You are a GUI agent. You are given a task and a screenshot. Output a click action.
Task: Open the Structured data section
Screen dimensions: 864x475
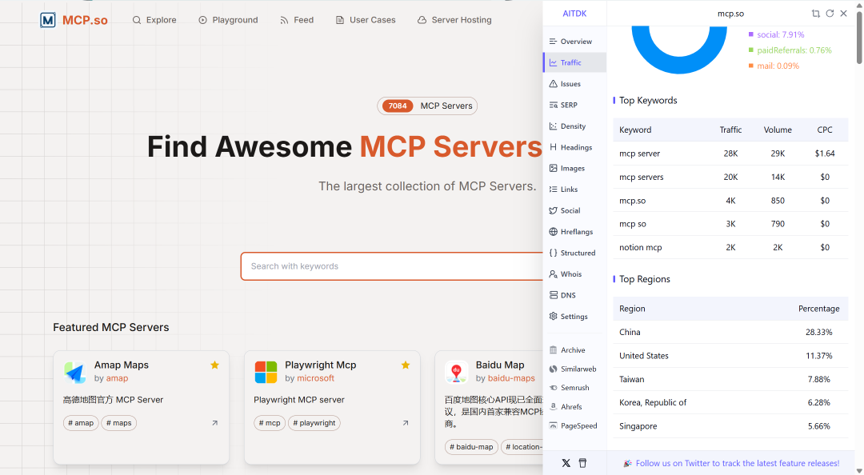(x=574, y=253)
